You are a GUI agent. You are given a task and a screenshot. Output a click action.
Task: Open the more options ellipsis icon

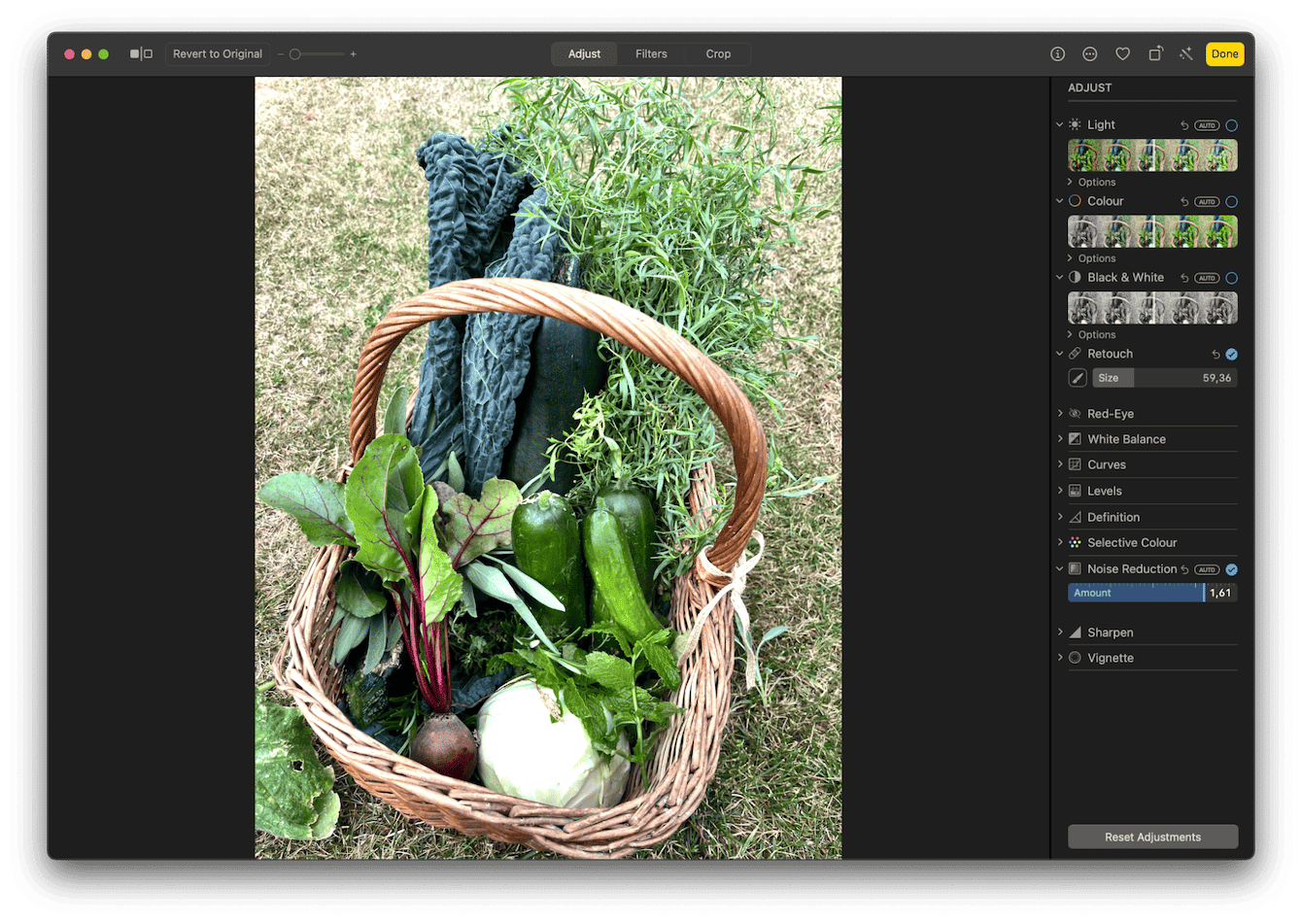tap(1089, 53)
